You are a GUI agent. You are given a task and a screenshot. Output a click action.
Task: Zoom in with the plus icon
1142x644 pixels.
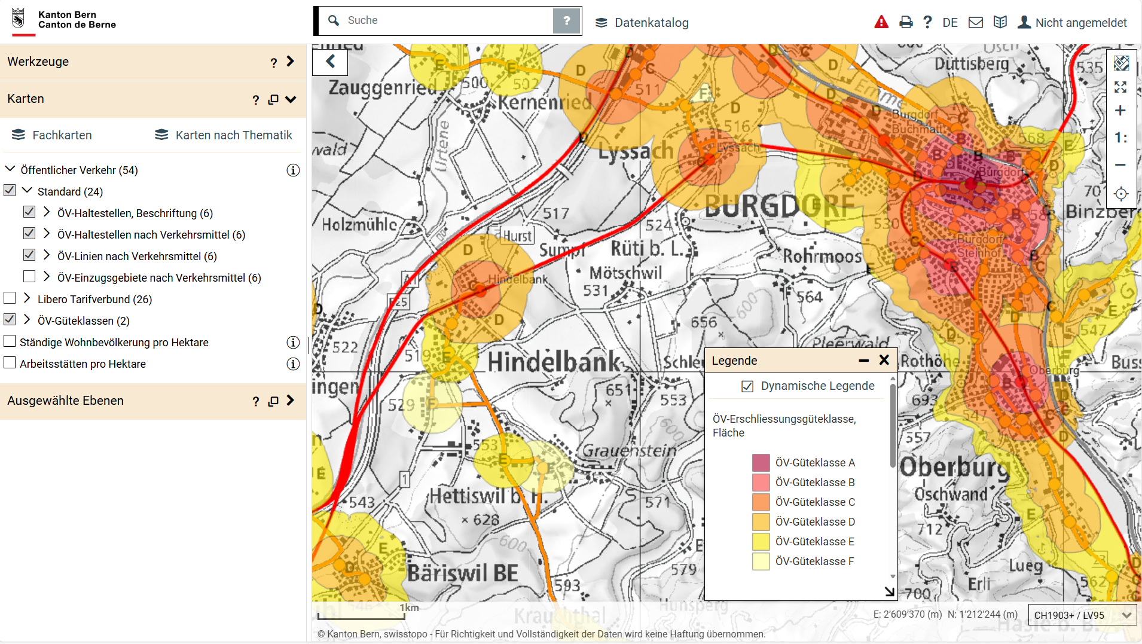pos(1120,111)
